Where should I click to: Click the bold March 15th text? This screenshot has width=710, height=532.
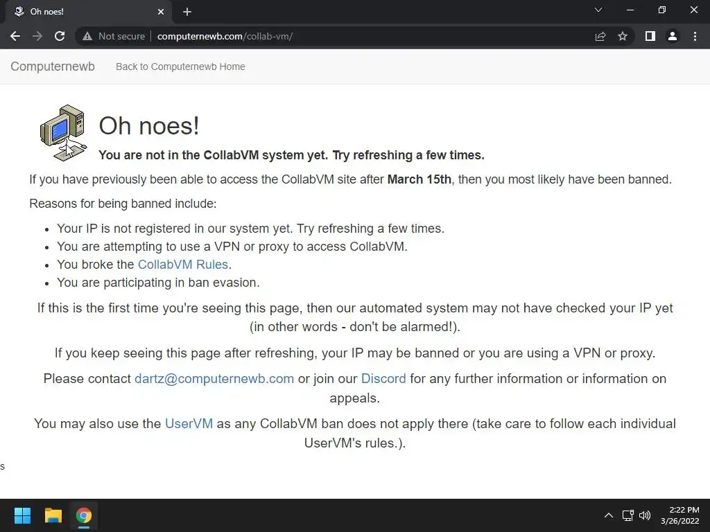(419, 179)
